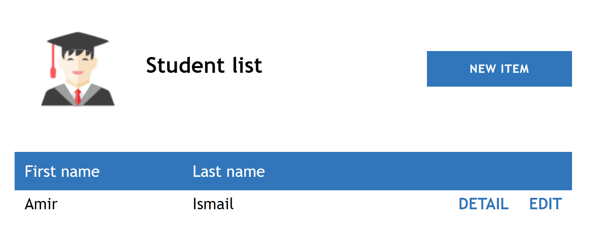Click the red tie on the avatar
Viewport: 591px width, 252px height.
78,97
